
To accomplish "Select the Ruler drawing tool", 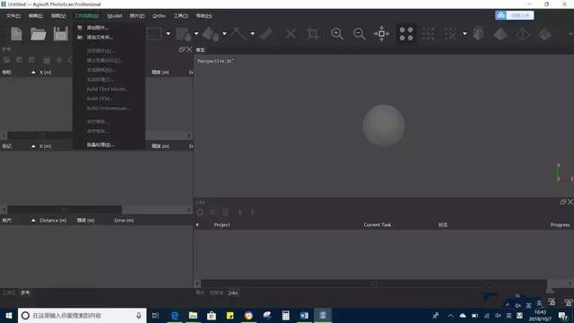I will click(x=239, y=34).
